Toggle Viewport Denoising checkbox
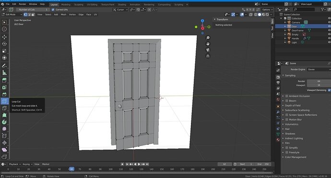The height and width of the screenshot is (178, 331). [329, 90]
